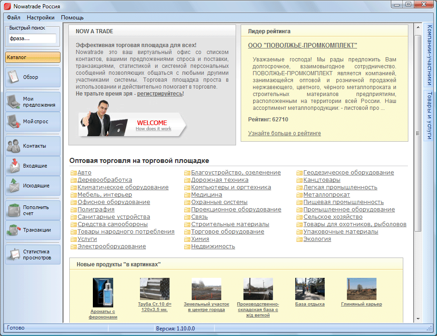
Task: Open the Настройки menu
Action: pyautogui.click(x=40, y=17)
